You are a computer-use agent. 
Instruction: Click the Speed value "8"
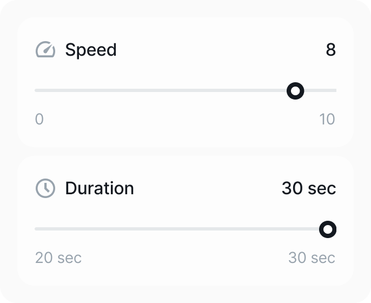click(330, 50)
